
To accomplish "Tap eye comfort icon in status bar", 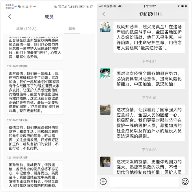I will tap(56, 6).
